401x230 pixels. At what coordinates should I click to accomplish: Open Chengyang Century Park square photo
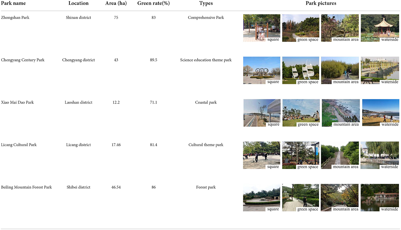(x=262, y=70)
